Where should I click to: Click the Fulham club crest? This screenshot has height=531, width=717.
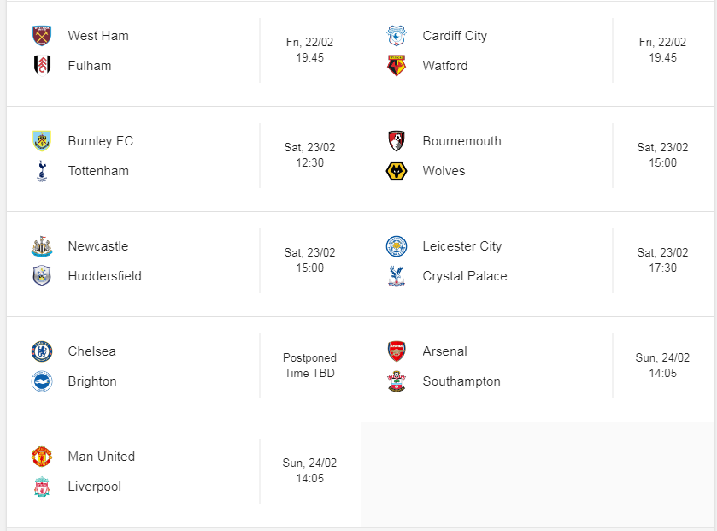pyautogui.click(x=42, y=65)
